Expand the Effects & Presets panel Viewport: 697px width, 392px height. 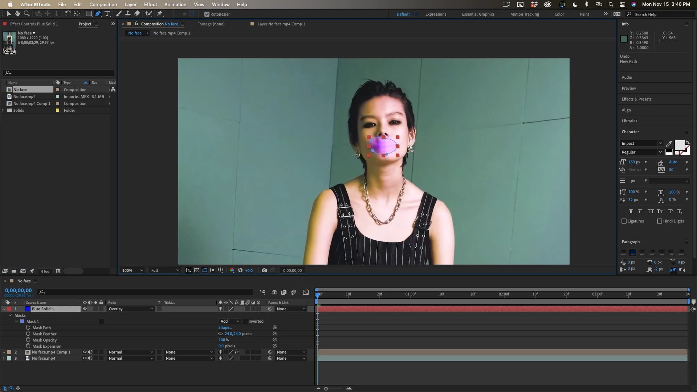click(636, 99)
